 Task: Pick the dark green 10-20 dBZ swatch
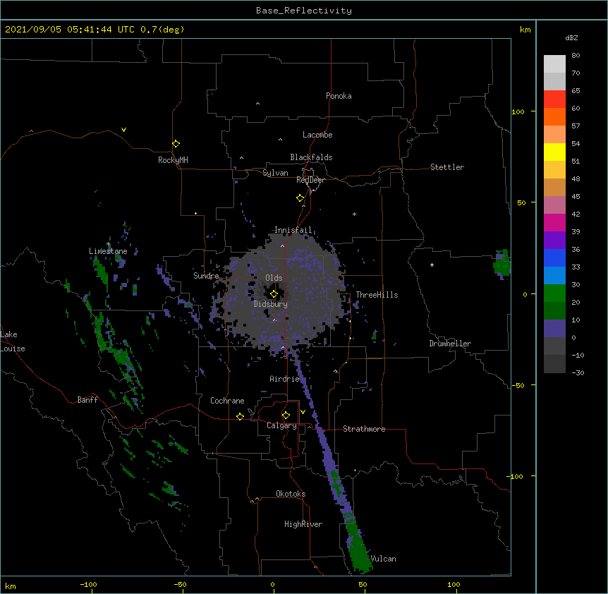click(554, 311)
